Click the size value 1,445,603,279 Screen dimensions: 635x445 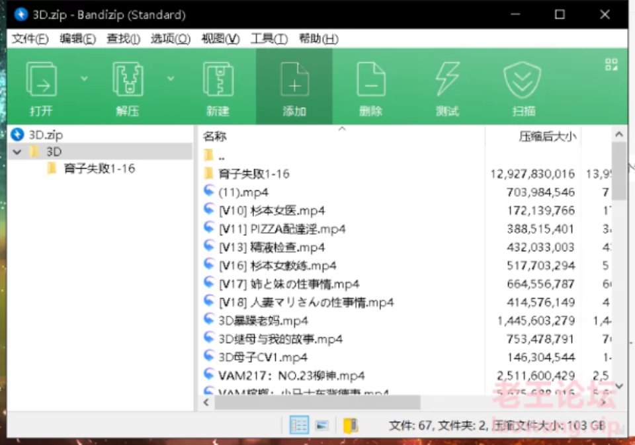coord(536,321)
